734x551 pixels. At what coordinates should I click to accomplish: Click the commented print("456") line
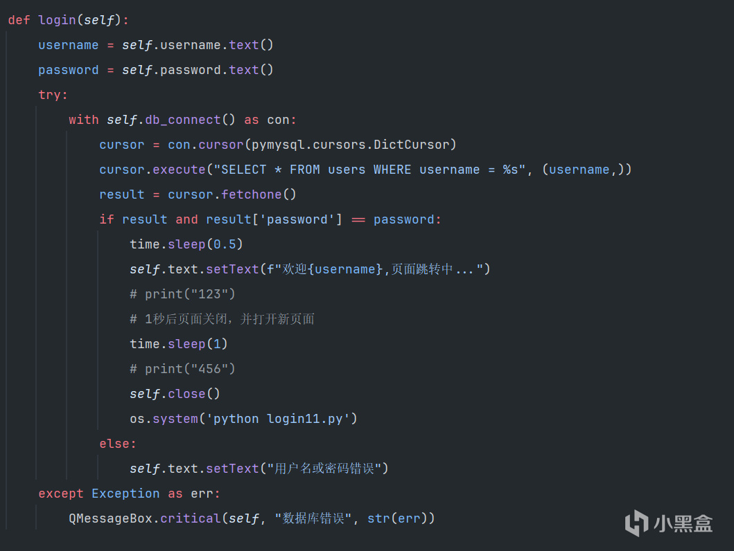[182, 369]
